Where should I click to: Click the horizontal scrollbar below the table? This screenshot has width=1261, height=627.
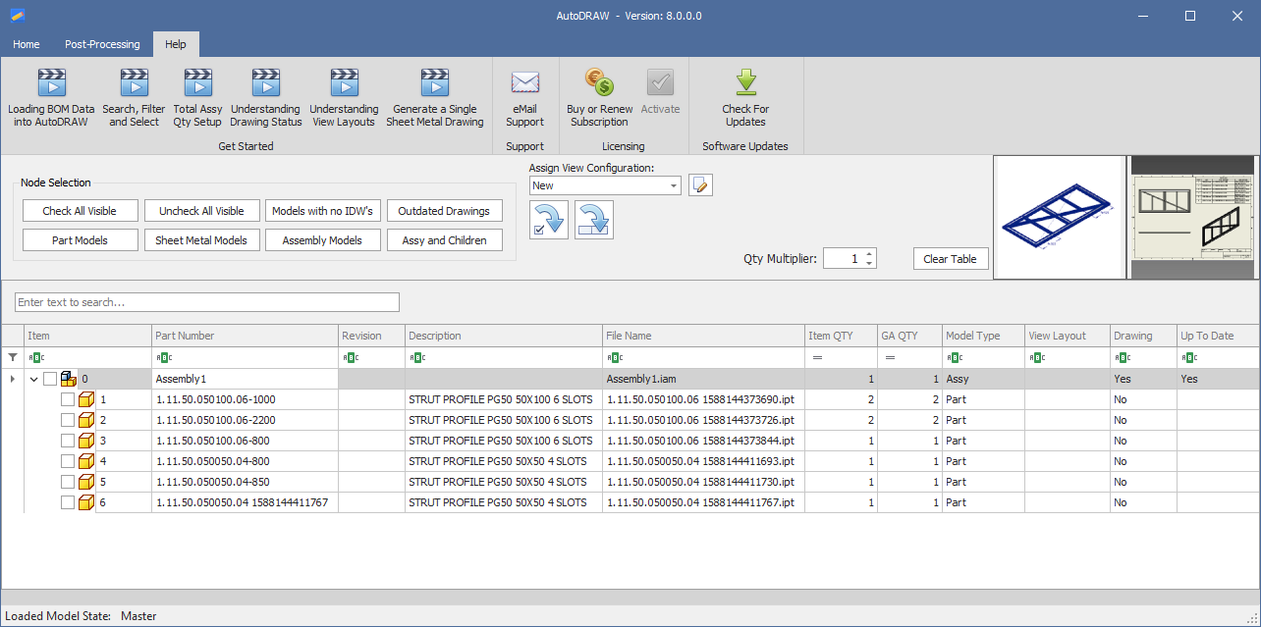pos(629,597)
